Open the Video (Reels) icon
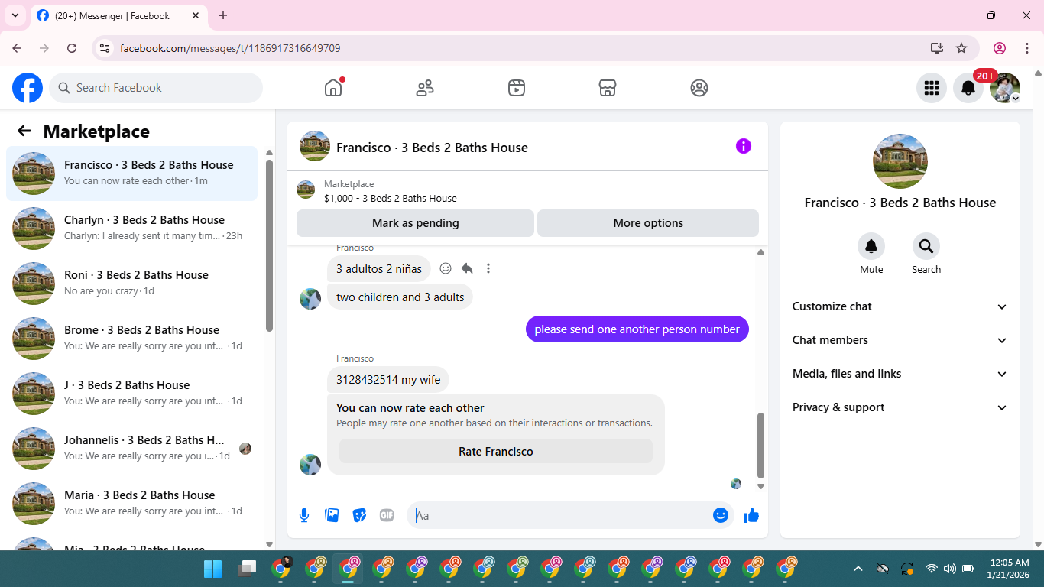The width and height of the screenshot is (1044, 587). point(517,88)
